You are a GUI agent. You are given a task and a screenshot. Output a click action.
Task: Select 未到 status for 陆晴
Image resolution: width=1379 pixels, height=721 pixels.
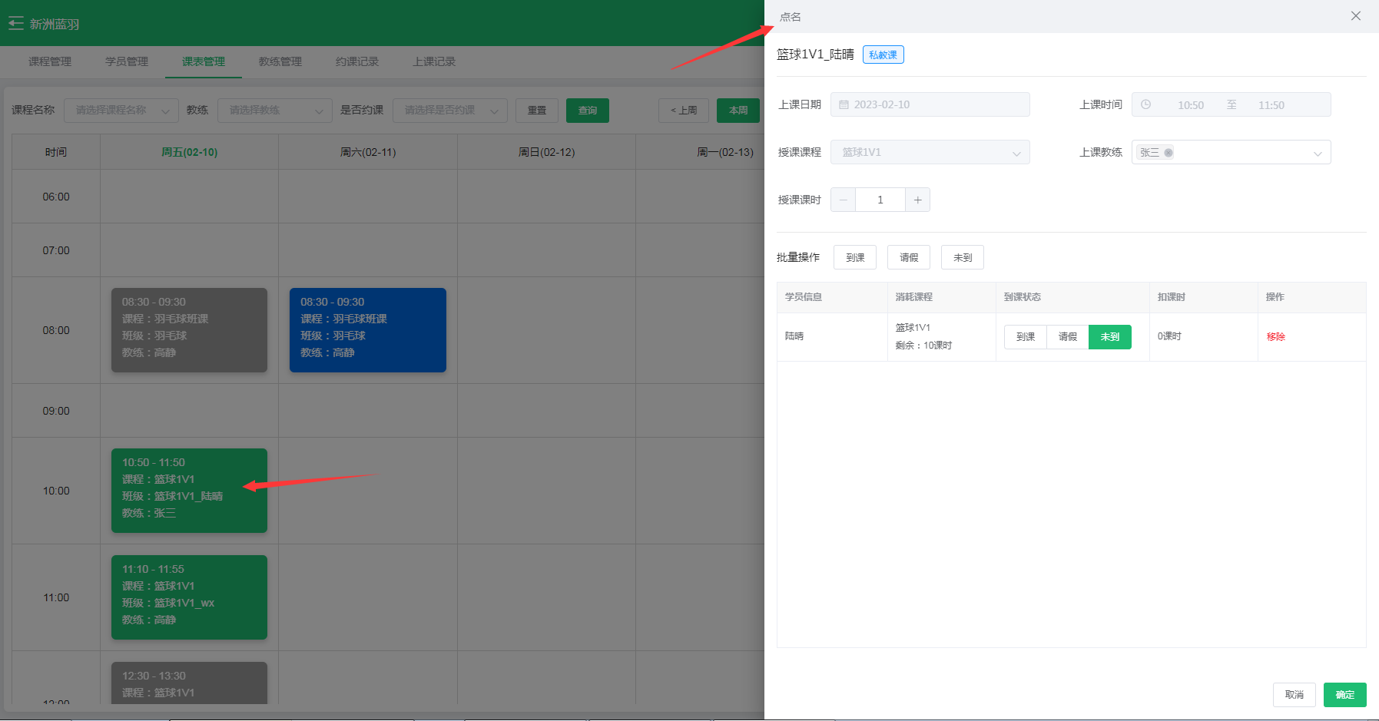[1109, 337]
